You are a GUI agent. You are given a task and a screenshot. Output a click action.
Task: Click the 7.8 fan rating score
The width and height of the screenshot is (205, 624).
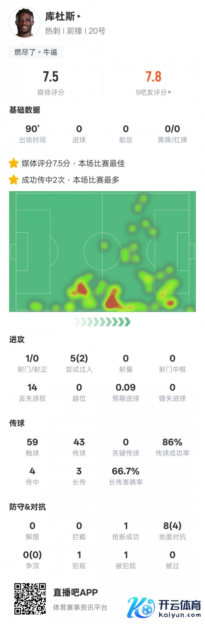[x=153, y=77]
